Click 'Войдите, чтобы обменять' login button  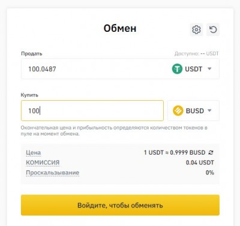coord(120,205)
